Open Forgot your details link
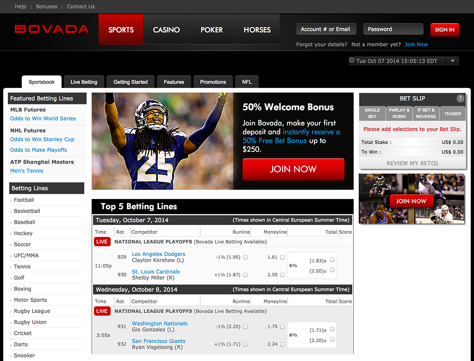Viewport: 474px width, 361px height. (322, 44)
